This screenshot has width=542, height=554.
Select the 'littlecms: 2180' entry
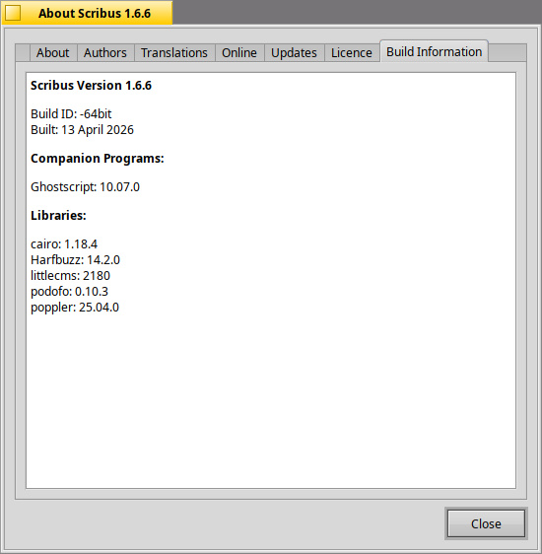70,276
